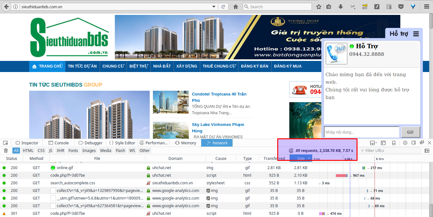
Task: Sort by Domain column header
Action: coord(175,158)
